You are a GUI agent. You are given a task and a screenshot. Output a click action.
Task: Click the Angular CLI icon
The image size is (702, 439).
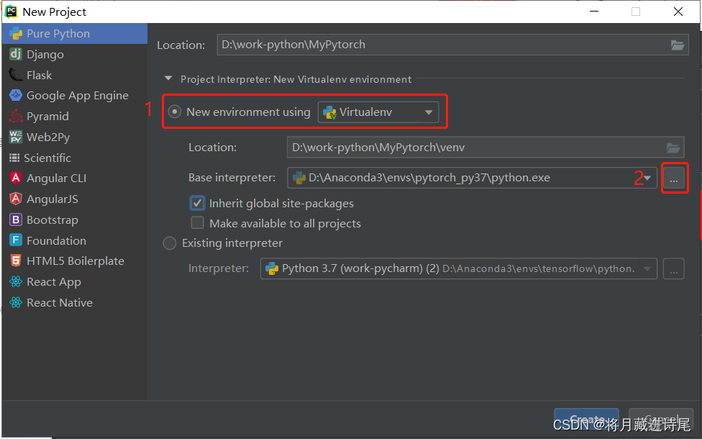pos(16,178)
